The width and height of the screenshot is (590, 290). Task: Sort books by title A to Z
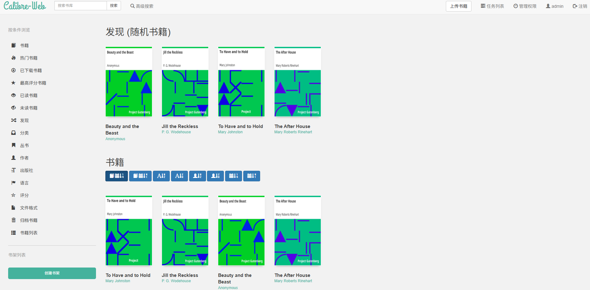161,176
